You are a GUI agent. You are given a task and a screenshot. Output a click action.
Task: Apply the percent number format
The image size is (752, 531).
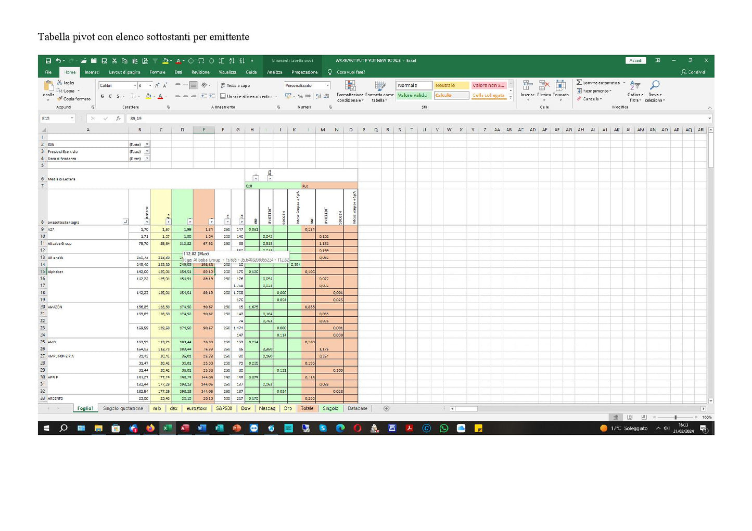[300, 96]
